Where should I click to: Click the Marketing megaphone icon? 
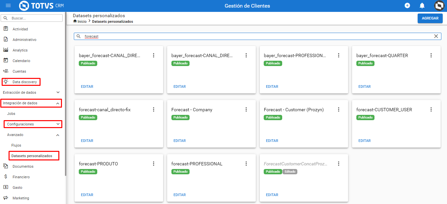(6, 198)
